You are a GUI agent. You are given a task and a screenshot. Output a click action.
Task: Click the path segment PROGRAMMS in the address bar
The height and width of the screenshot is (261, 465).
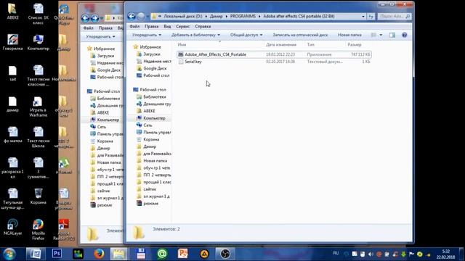click(243, 16)
